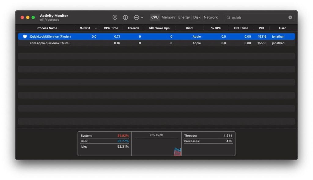Switch to the CPU tab
This screenshot has height=180, width=313.
[155, 17]
